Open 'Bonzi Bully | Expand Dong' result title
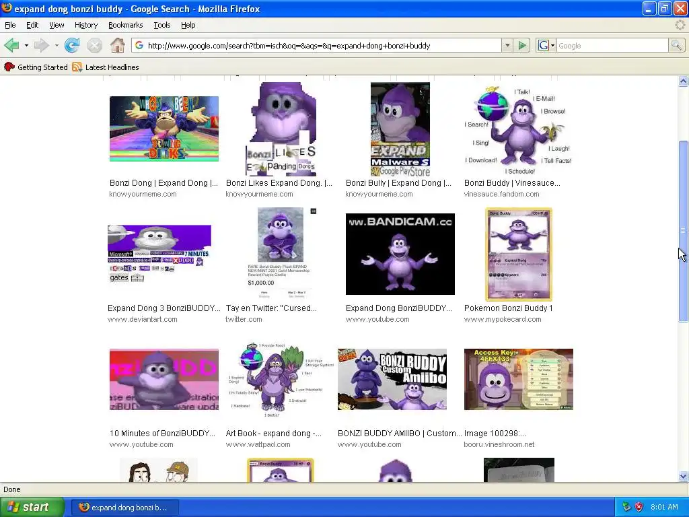 point(398,183)
